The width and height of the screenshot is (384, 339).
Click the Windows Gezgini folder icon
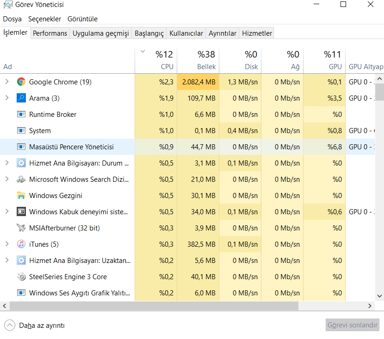point(21,196)
